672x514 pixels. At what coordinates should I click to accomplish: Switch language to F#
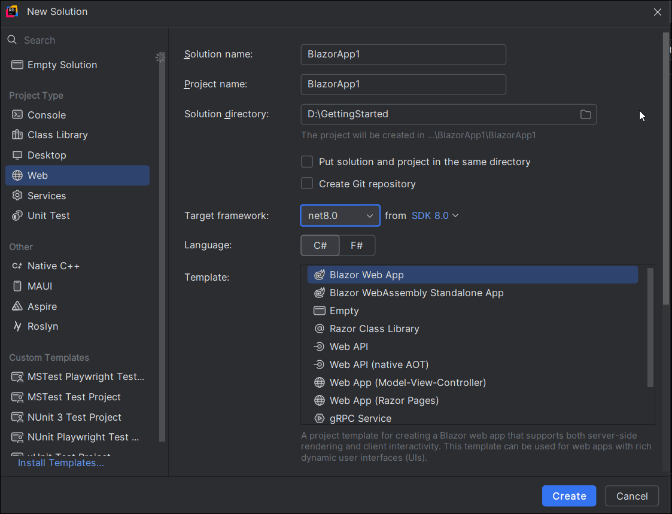click(x=357, y=246)
